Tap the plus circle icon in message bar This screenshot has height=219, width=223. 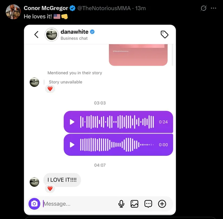click(162, 204)
